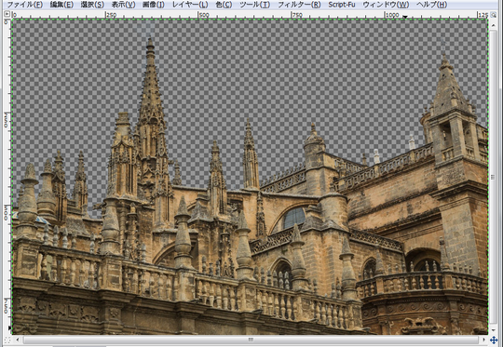Screen dimensions: 503x347
Task: Open the フィルター(R) menu
Action: pos(299,5)
